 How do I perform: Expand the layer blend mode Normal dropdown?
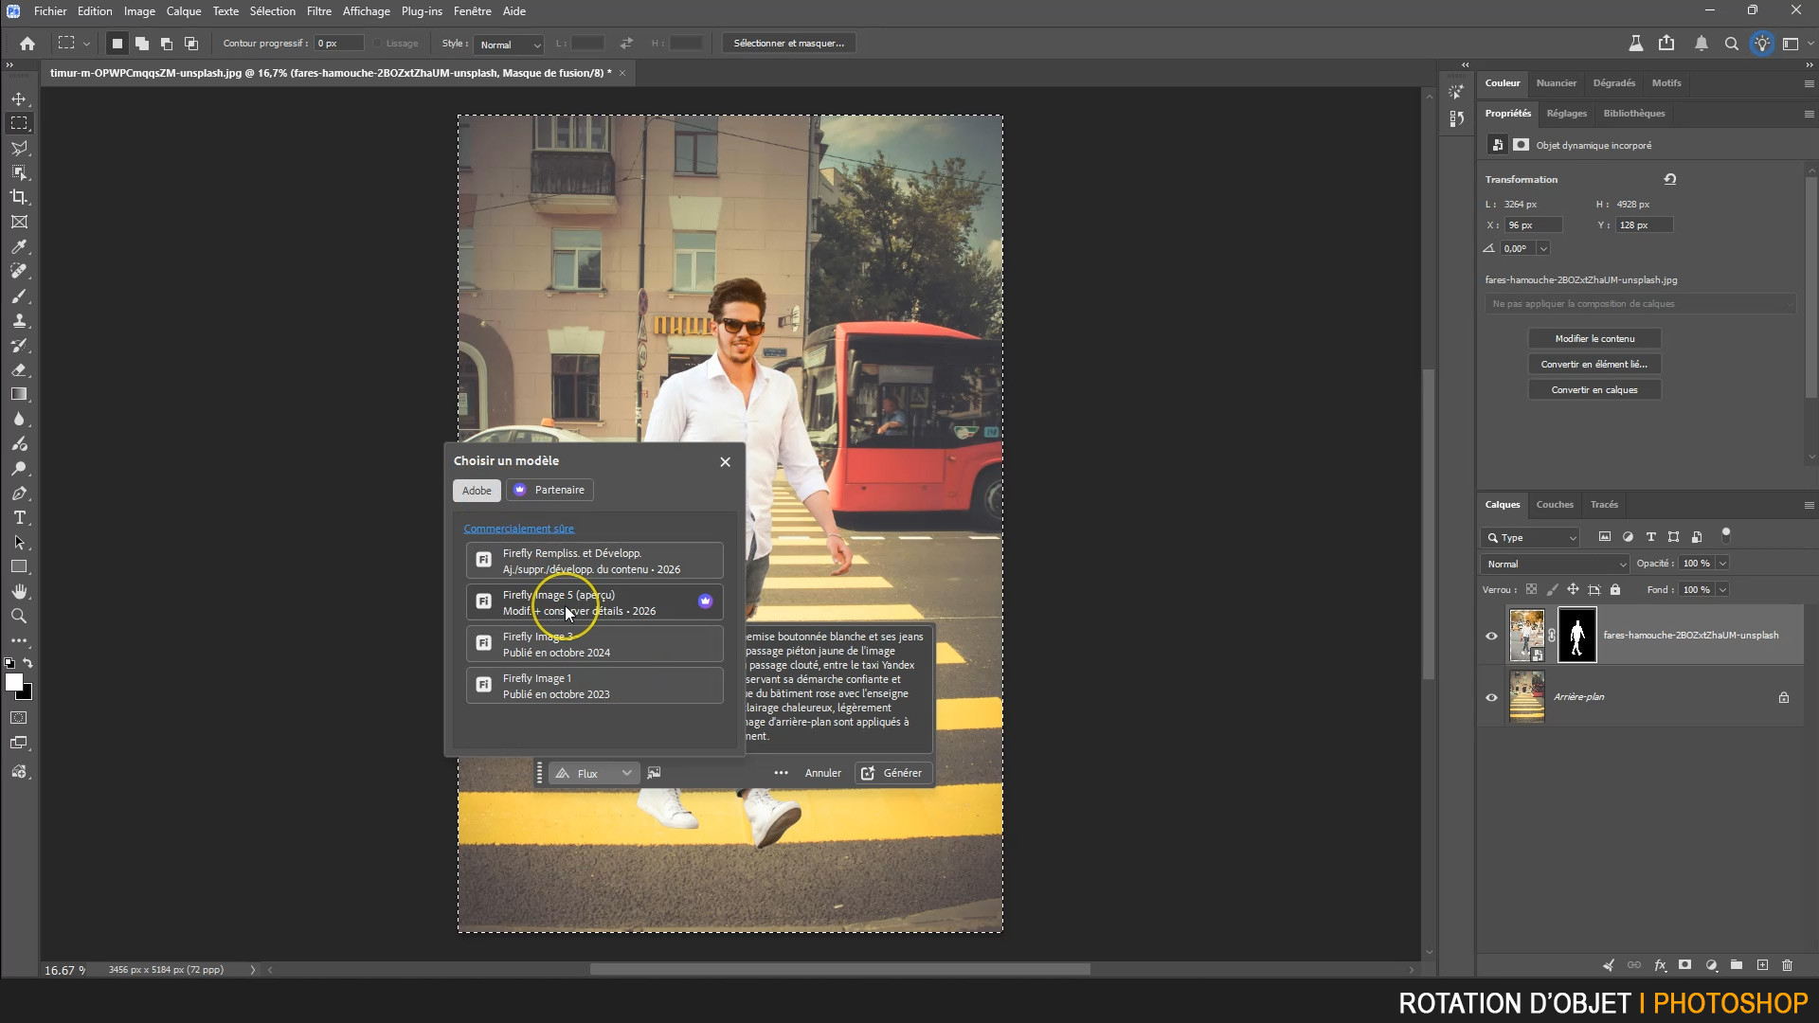pyautogui.click(x=1555, y=564)
